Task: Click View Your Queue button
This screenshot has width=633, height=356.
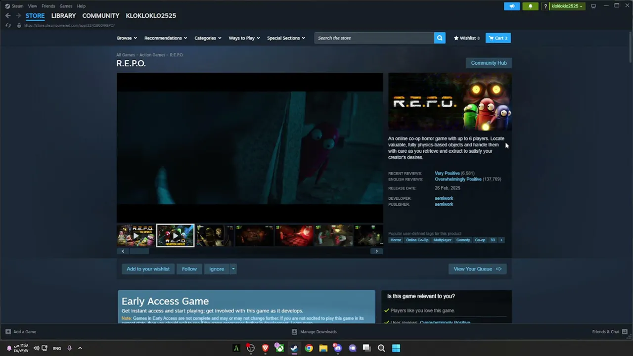Action: [x=477, y=269]
